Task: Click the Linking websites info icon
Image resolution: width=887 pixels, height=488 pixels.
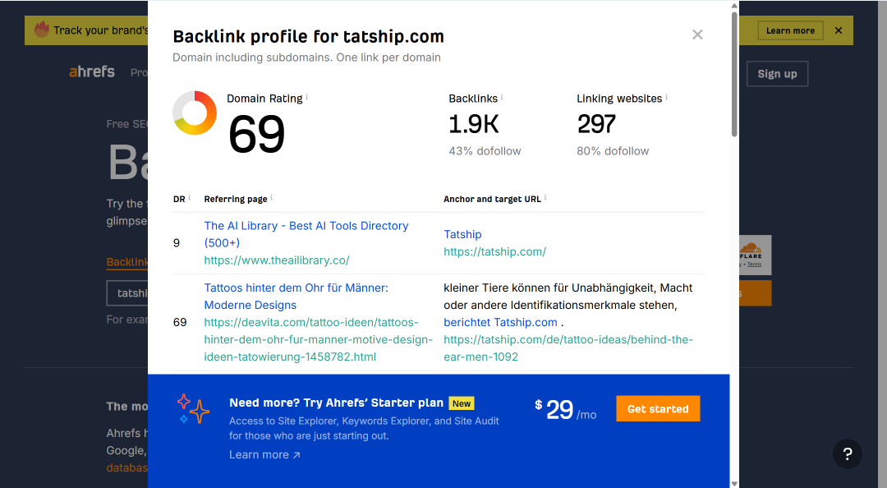Action: [666, 98]
